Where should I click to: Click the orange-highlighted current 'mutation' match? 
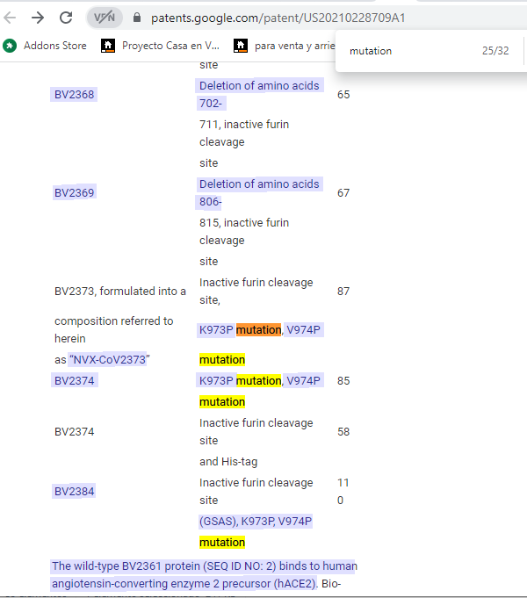pyautogui.click(x=258, y=329)
